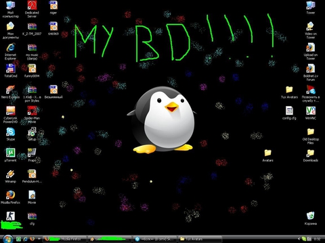The width and height of the screenshot is (325, 243).
Task: Open the Мой компьютер desktop icon
Action: [x=10, y=9]
